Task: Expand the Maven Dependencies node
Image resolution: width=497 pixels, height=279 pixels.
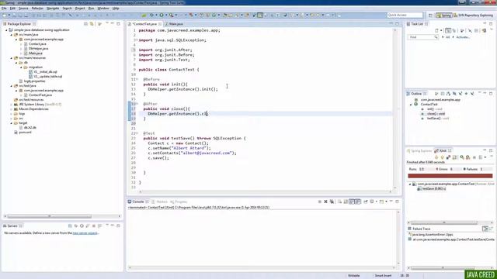Action: tap(12, 108)
